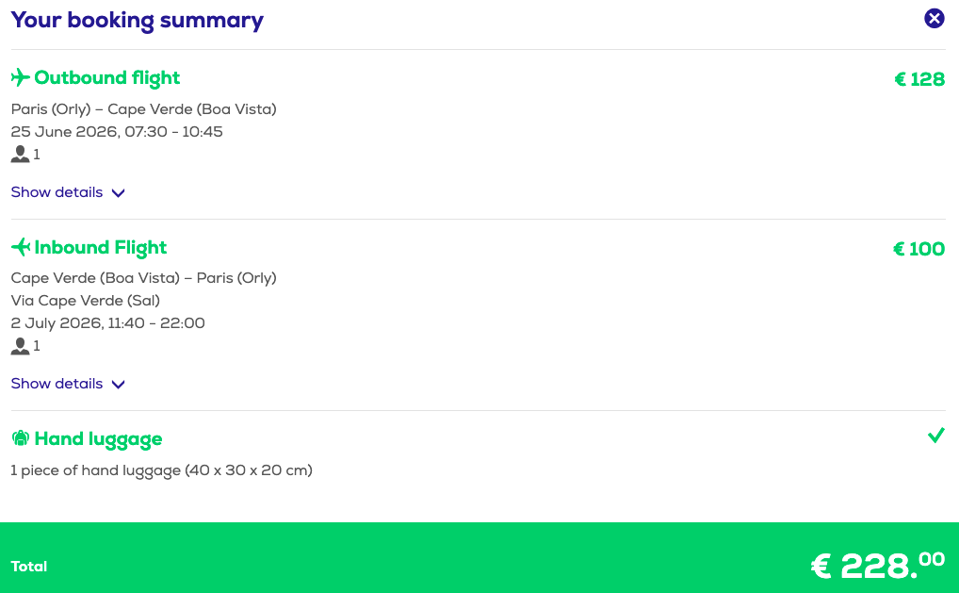959x593 pixels.
Task: Click the inbound Show details chevron arrow
Action: coord(118,385)
